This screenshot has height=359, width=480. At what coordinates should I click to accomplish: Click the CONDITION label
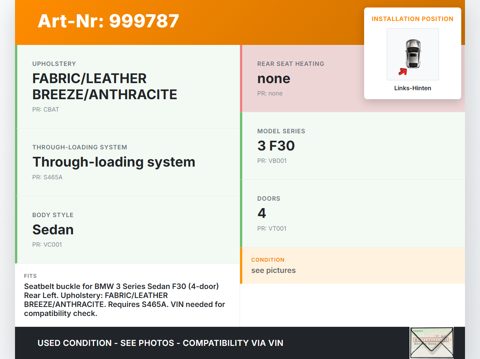268,260
